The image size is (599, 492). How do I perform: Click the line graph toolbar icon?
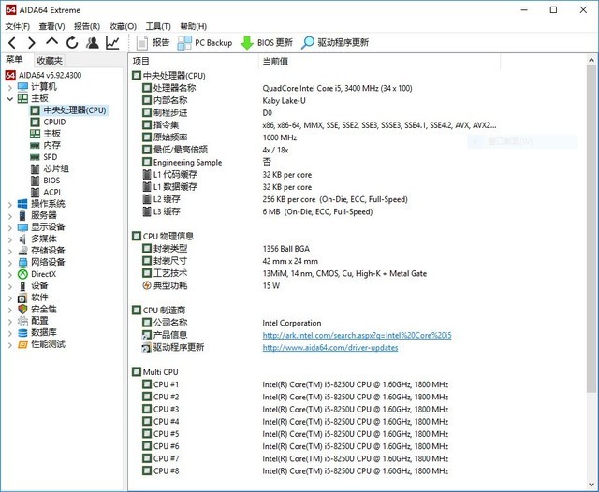coord(112,43)
